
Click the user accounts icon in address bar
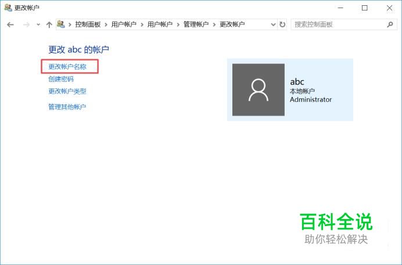(x=61, y=24)
